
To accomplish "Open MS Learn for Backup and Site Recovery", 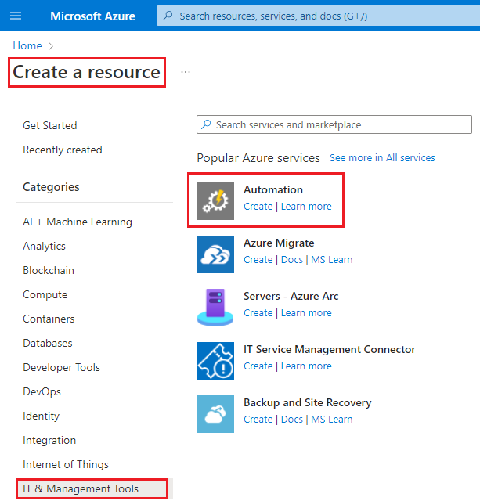I will (x=331, y=420).
